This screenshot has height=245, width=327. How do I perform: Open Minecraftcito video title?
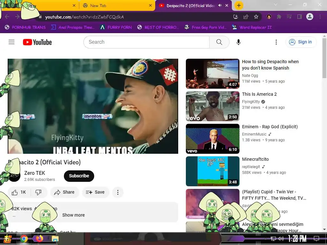click(255, 159)
